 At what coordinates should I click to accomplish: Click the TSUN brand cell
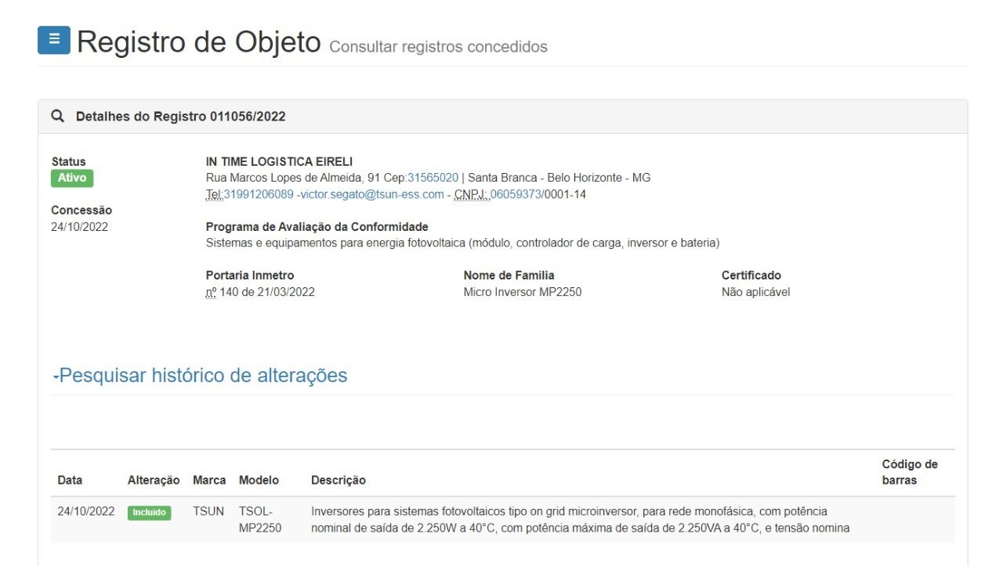[208, 512]
